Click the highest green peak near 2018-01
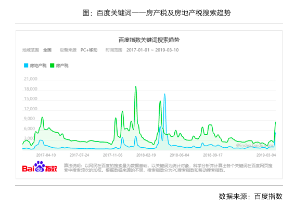 point(136,86)
